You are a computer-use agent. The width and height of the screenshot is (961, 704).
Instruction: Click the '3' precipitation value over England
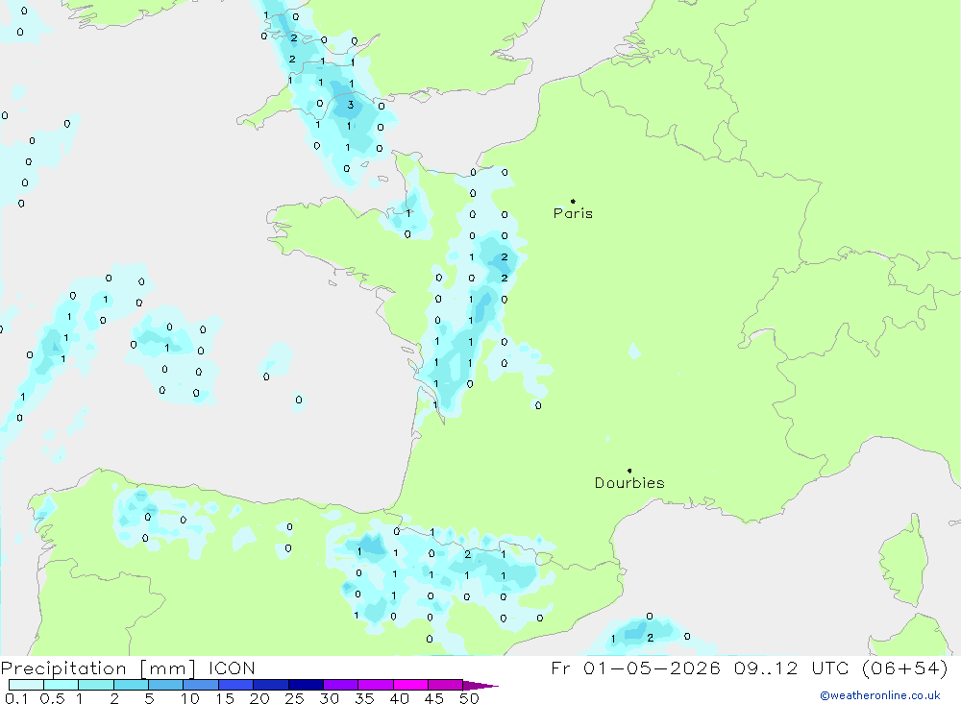point(351,105)
